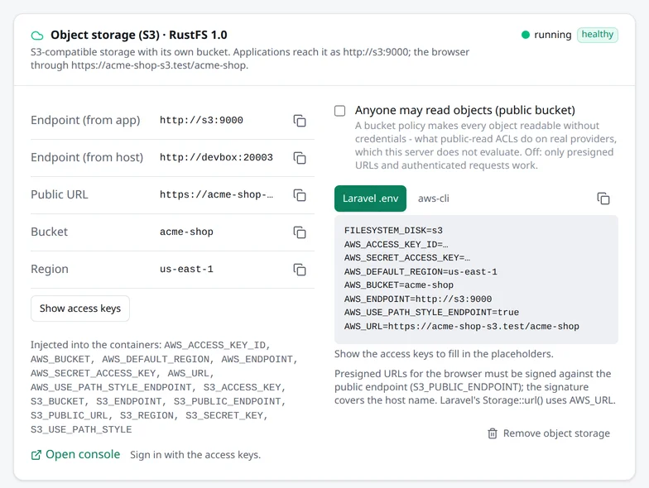Switch to the aws-cli tab

(x=434, y=199)
